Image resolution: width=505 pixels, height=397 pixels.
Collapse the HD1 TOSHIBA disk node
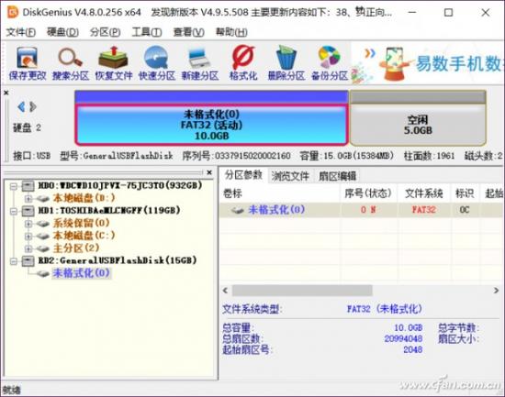[x=14, y=211]
